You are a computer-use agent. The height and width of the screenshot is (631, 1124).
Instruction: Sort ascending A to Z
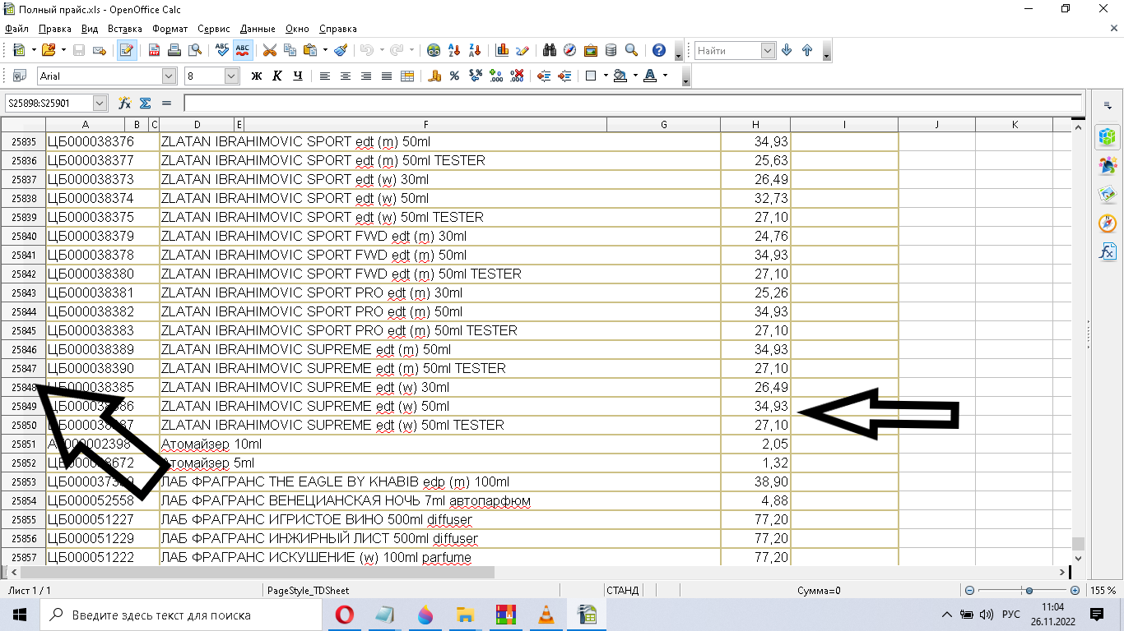454,50
